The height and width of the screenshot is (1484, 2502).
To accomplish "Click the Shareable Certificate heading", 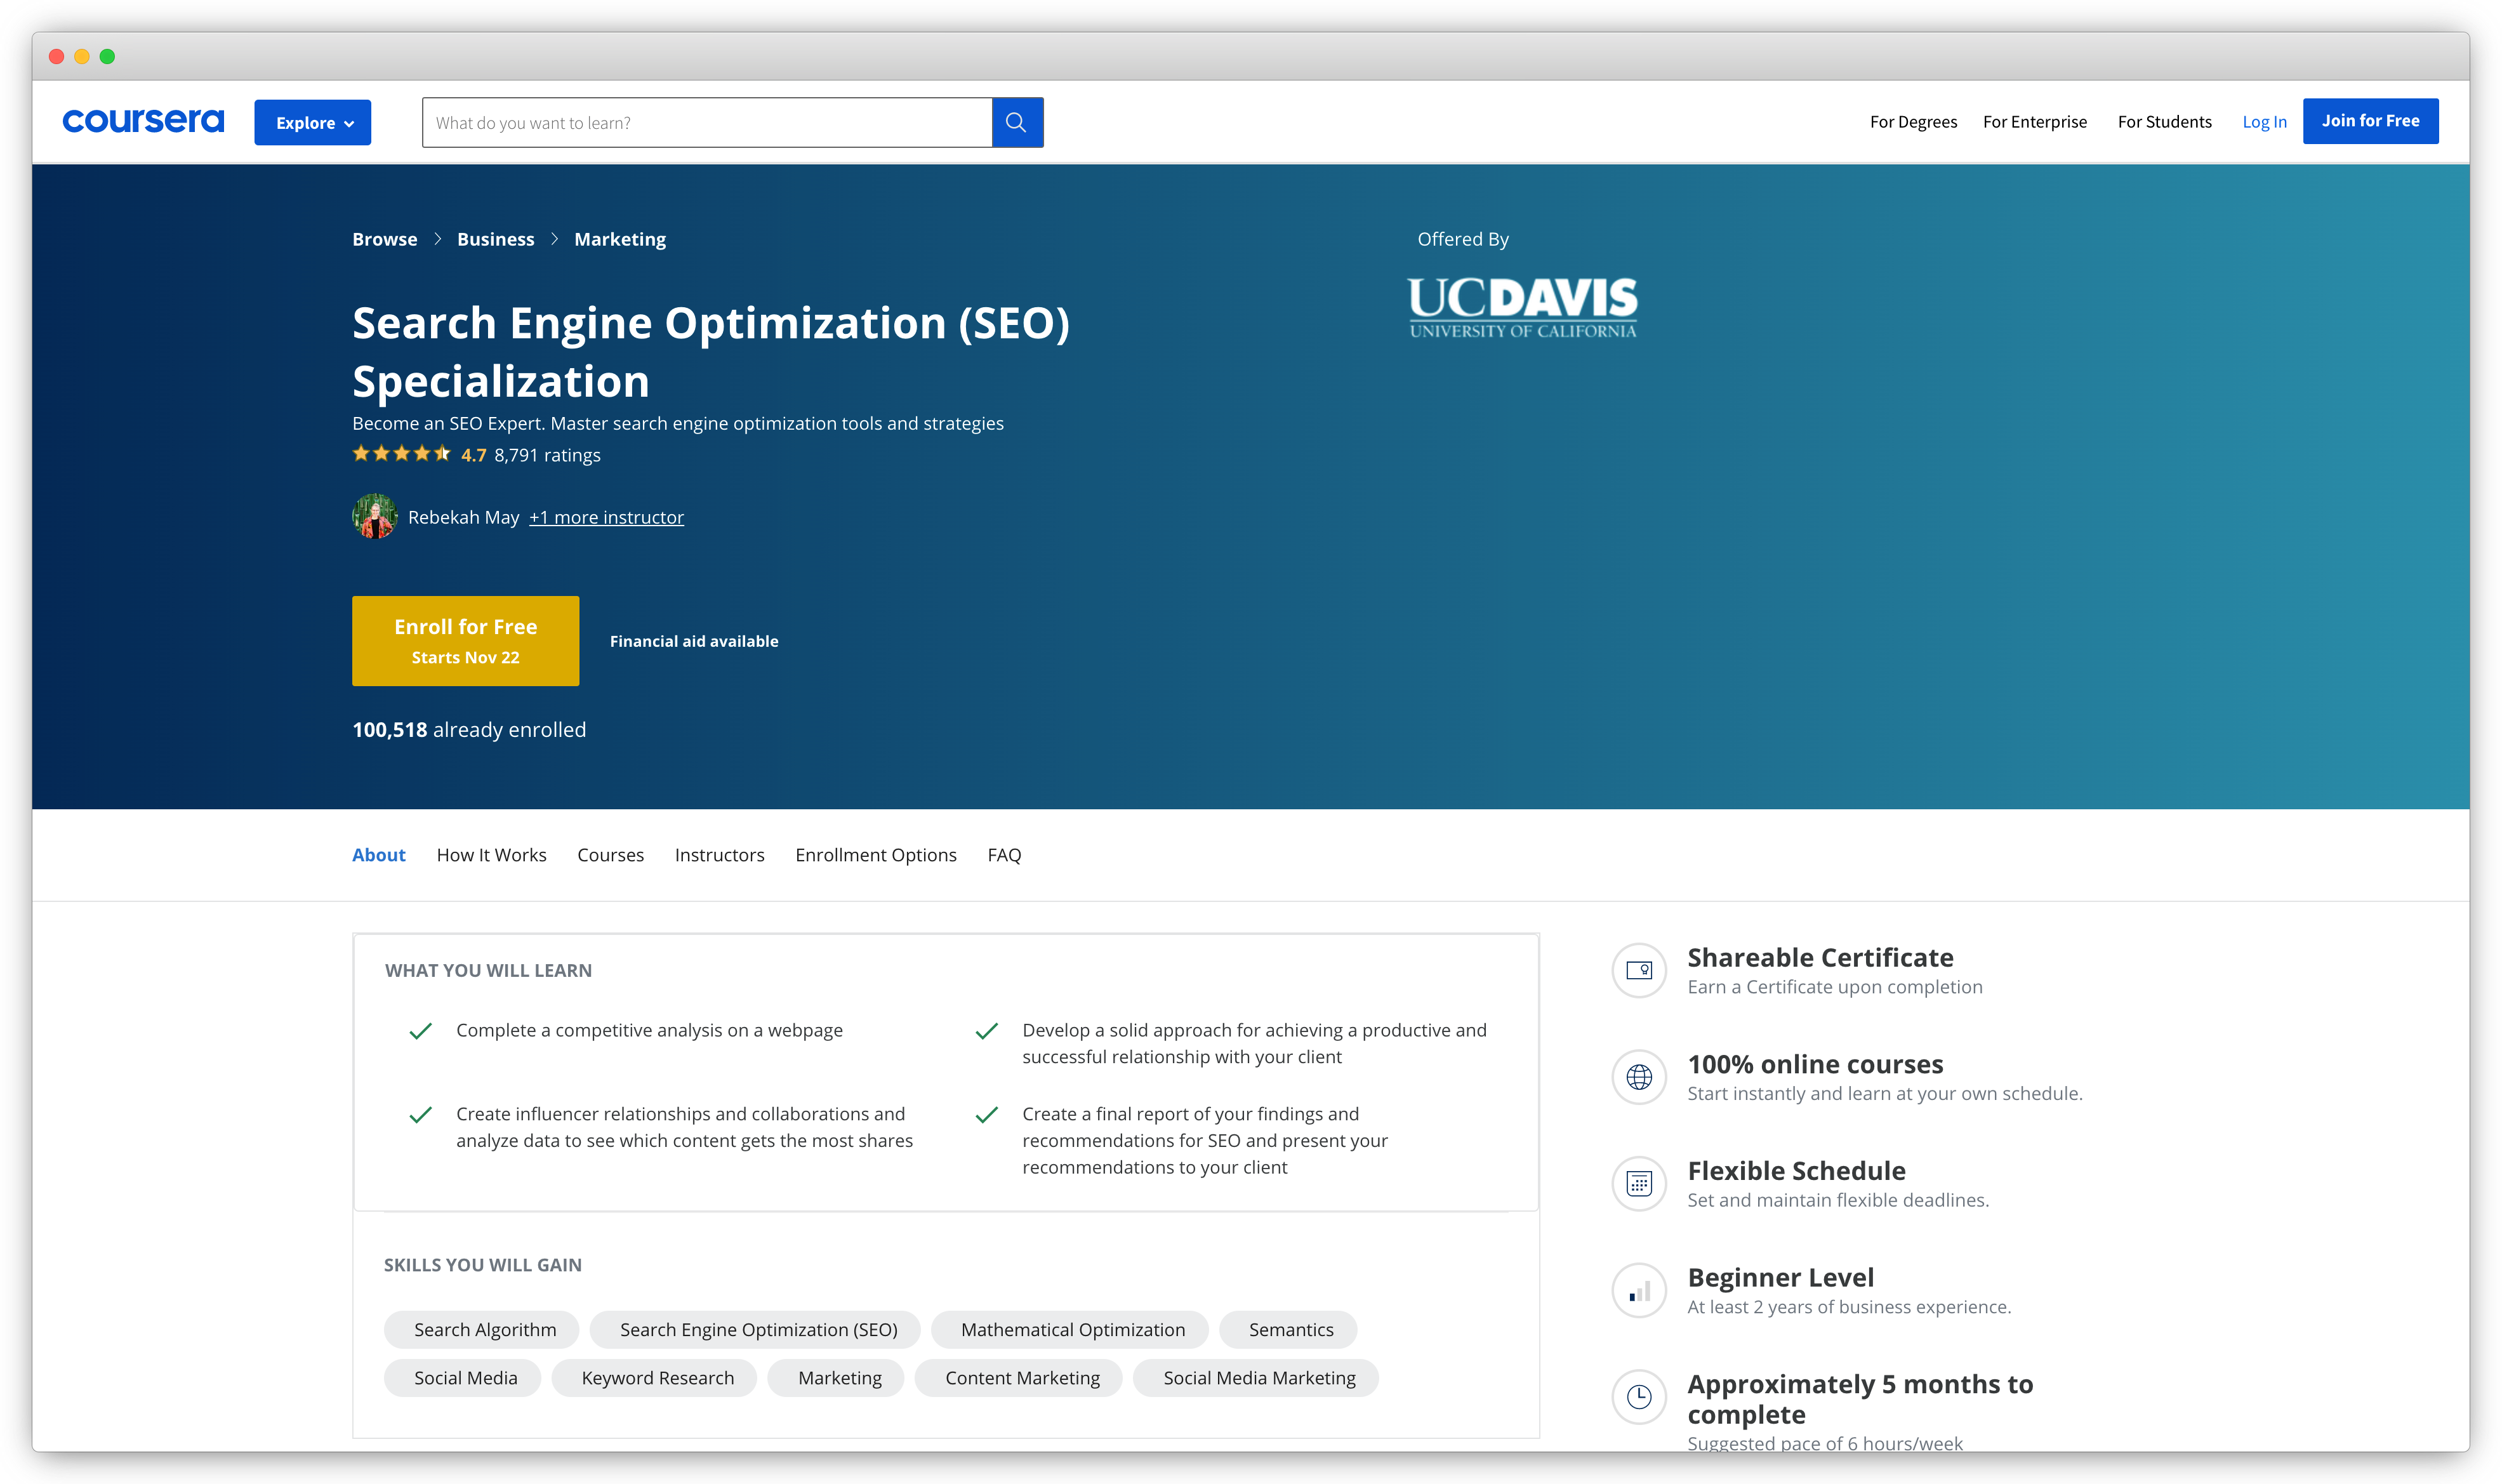I will coord(1820,957).
